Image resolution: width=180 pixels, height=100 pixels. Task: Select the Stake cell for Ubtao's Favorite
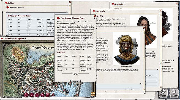(68, 61)
